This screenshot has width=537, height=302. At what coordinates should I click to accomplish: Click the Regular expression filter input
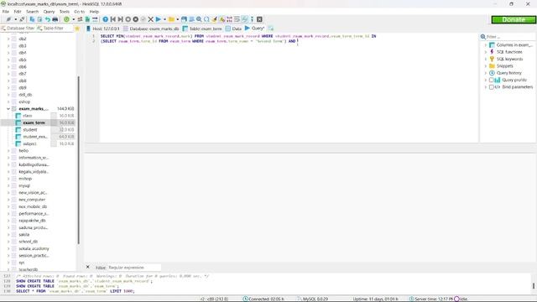(134, 268)
